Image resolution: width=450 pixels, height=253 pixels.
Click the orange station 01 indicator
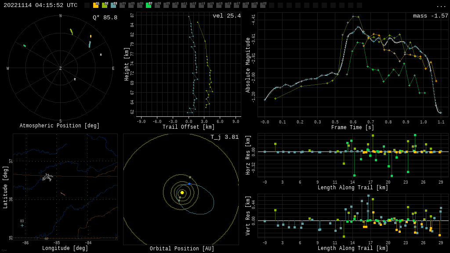tap(96, 5)
